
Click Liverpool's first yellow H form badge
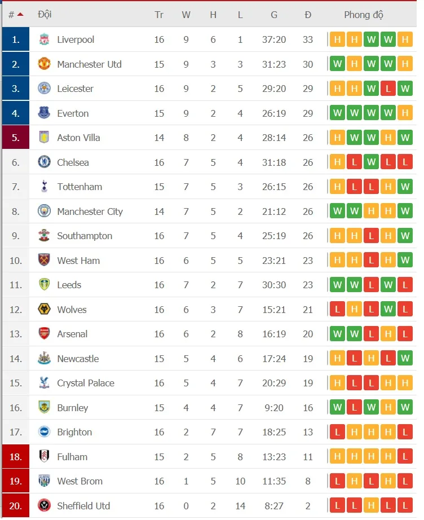coord(338,39)
